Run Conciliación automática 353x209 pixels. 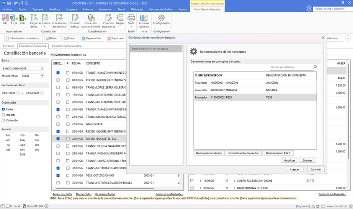(x=59, y=21)
